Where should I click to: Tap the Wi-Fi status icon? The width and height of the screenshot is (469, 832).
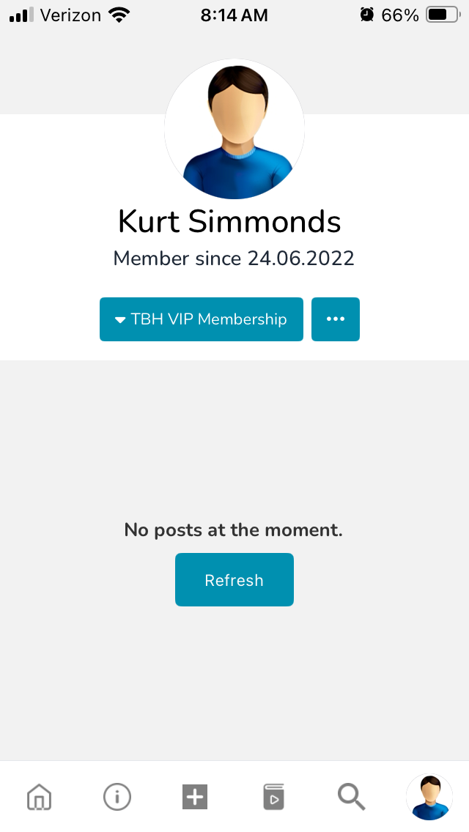[117, 15]
